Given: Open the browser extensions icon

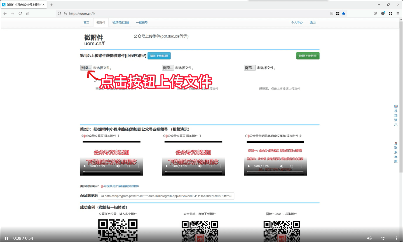Looking at the screenshot, I should pos(390,13).
